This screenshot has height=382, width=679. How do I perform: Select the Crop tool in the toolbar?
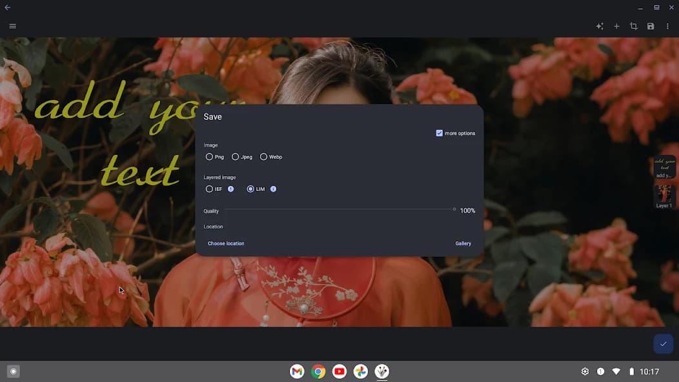tap(633, 26)
